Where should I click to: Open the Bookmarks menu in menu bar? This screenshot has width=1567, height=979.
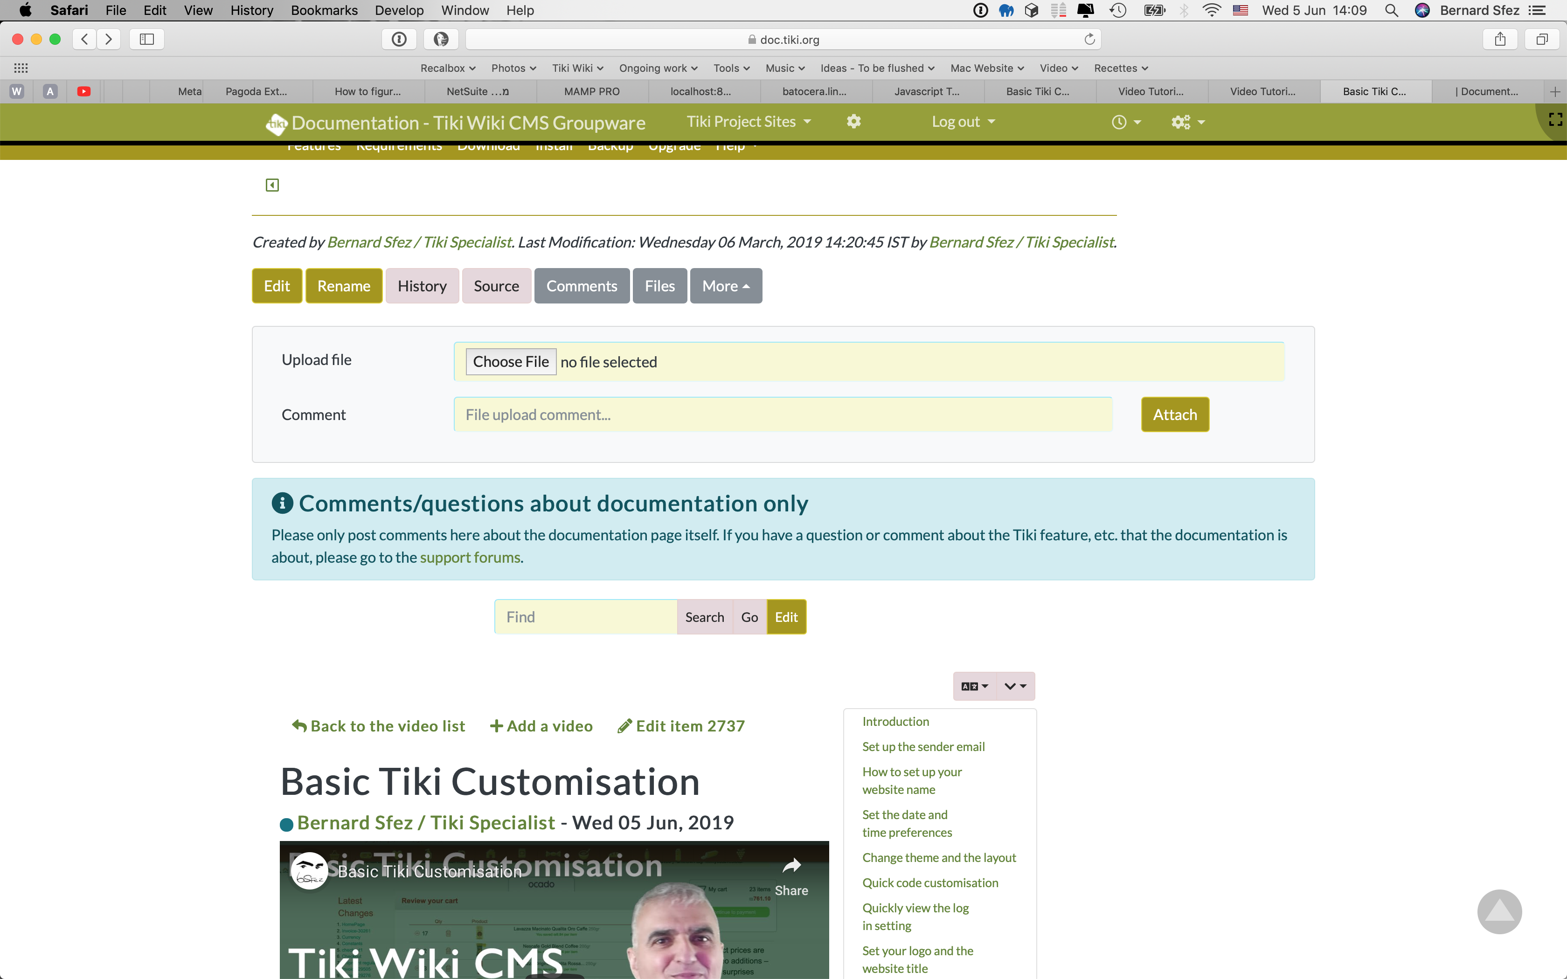(324, 10)
